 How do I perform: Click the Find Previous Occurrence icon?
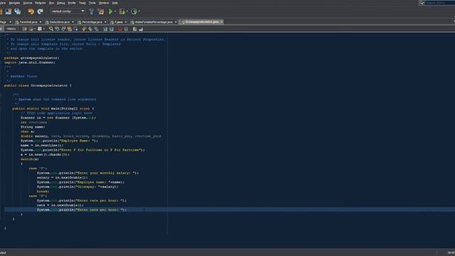pyautogui.click(x=57, y=28)
